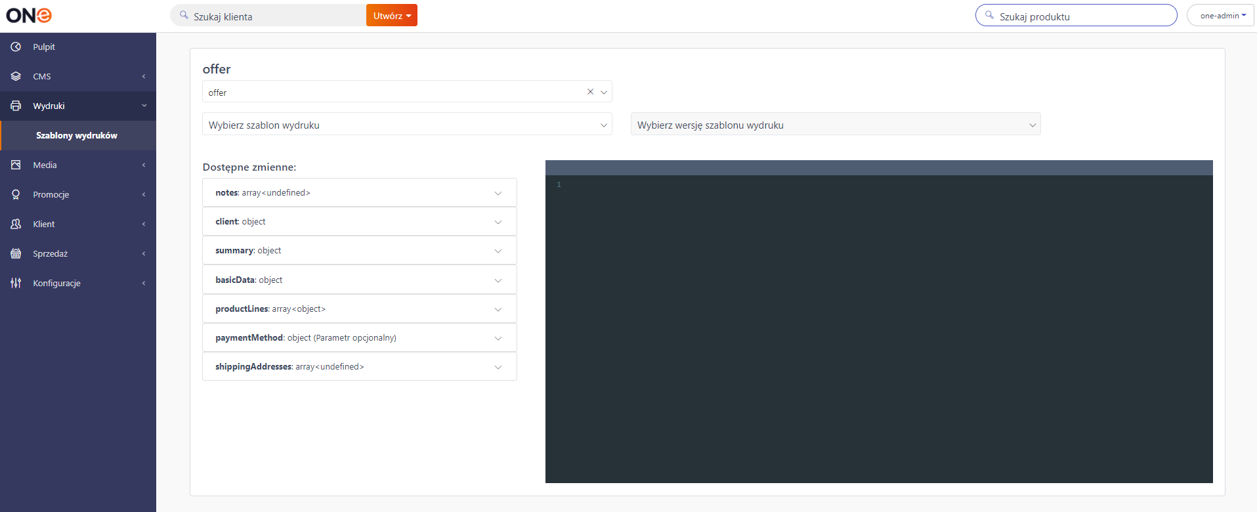Open the Utwórz dropdown button
Viewport: 1257px width, 512px height.
tap(392, 15)
